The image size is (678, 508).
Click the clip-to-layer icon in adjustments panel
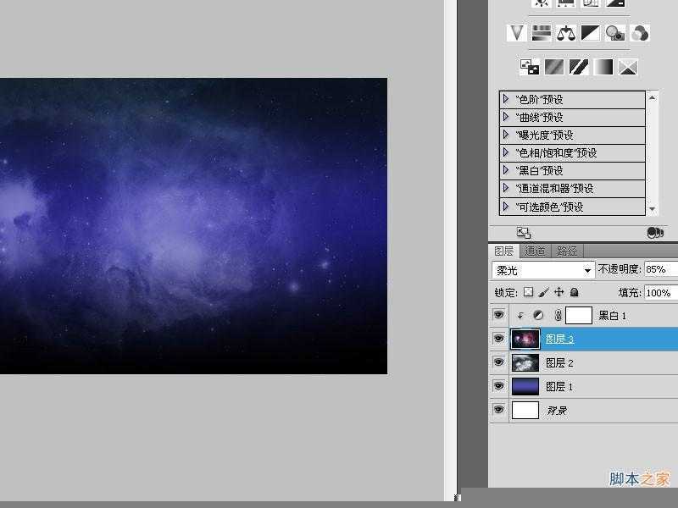point(655,233)
